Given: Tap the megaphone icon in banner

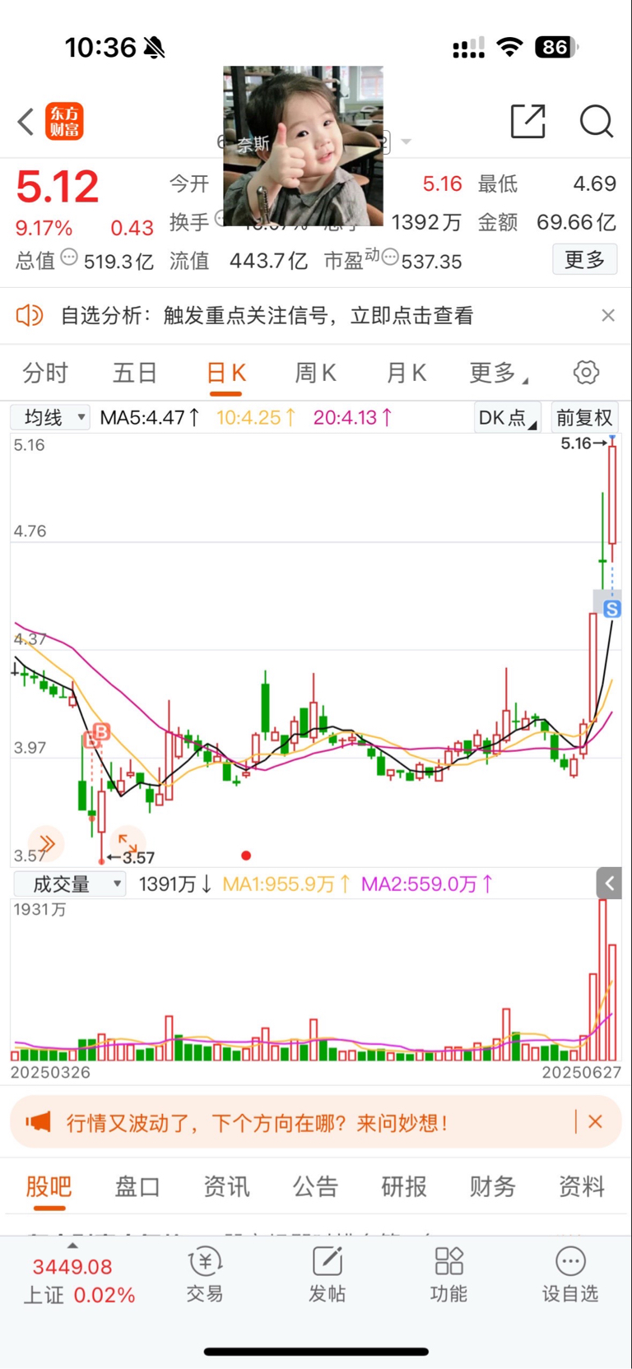Looking at the screenshot, I should tap(38, 1122).
